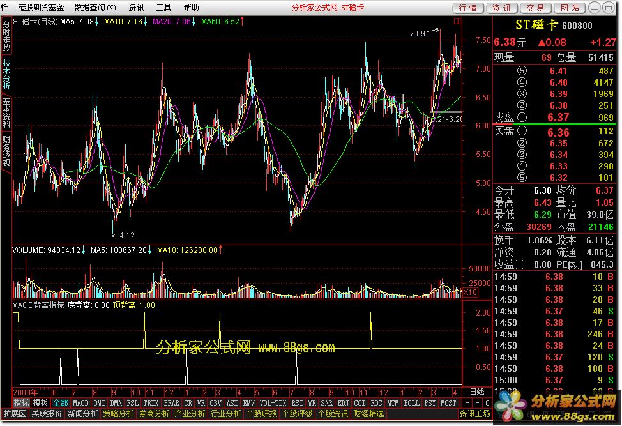Image resolution: width=622 pixels, height=426 pixels.
Task: Choose the KDJ indicator
Action: click(343, 403)
